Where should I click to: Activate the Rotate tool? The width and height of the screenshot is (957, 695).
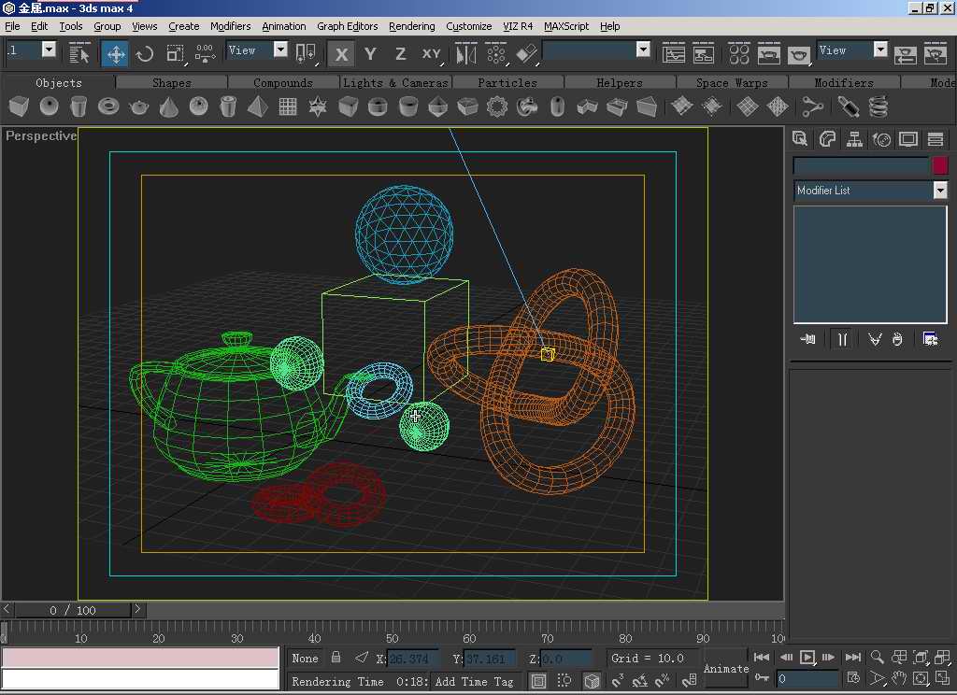pos(145,54)
